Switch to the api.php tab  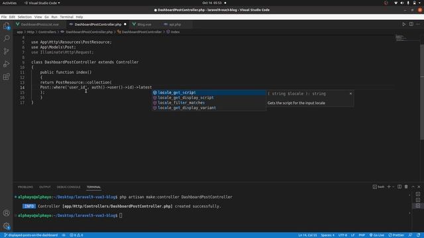[175, 24]
